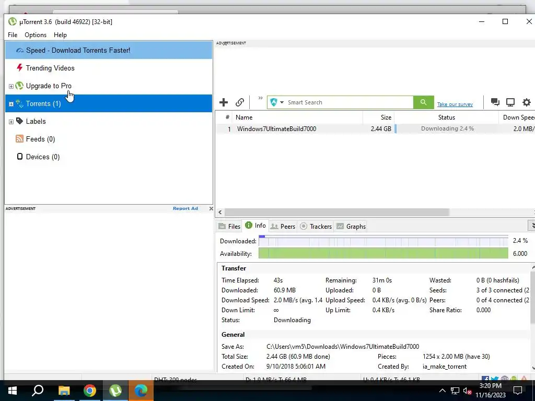Click the Downloading 2.4 % progress bar
This screenshot has width=535, height=401.
coord(447,128)
